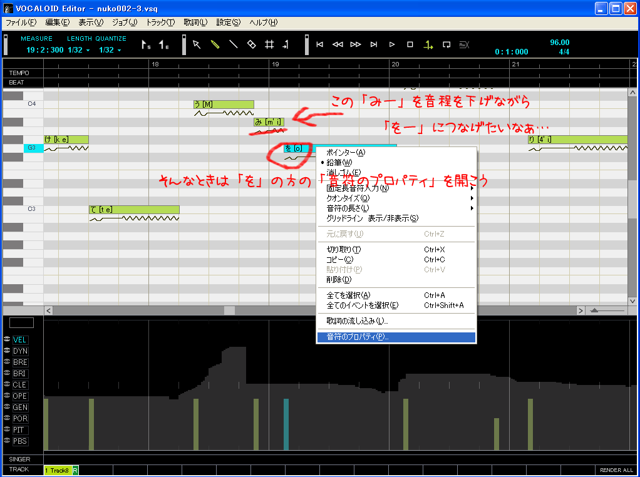Toggle visibility eye next to GEN
Screen dimensions: 640x477
(7, 407)
